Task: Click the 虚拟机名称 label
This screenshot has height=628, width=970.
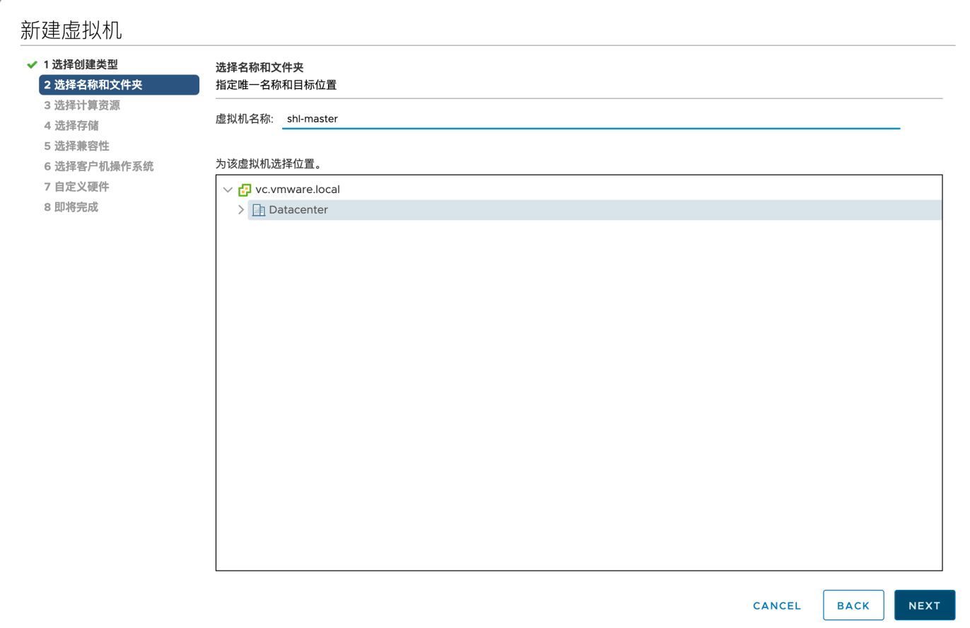Action: tap(244, 119)
